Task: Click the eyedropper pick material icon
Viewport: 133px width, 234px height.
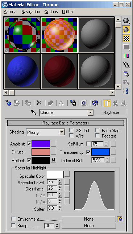Action: pyautogui.click(x=34, y=112)
